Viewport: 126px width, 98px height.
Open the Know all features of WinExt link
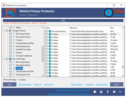click(73, 90)
